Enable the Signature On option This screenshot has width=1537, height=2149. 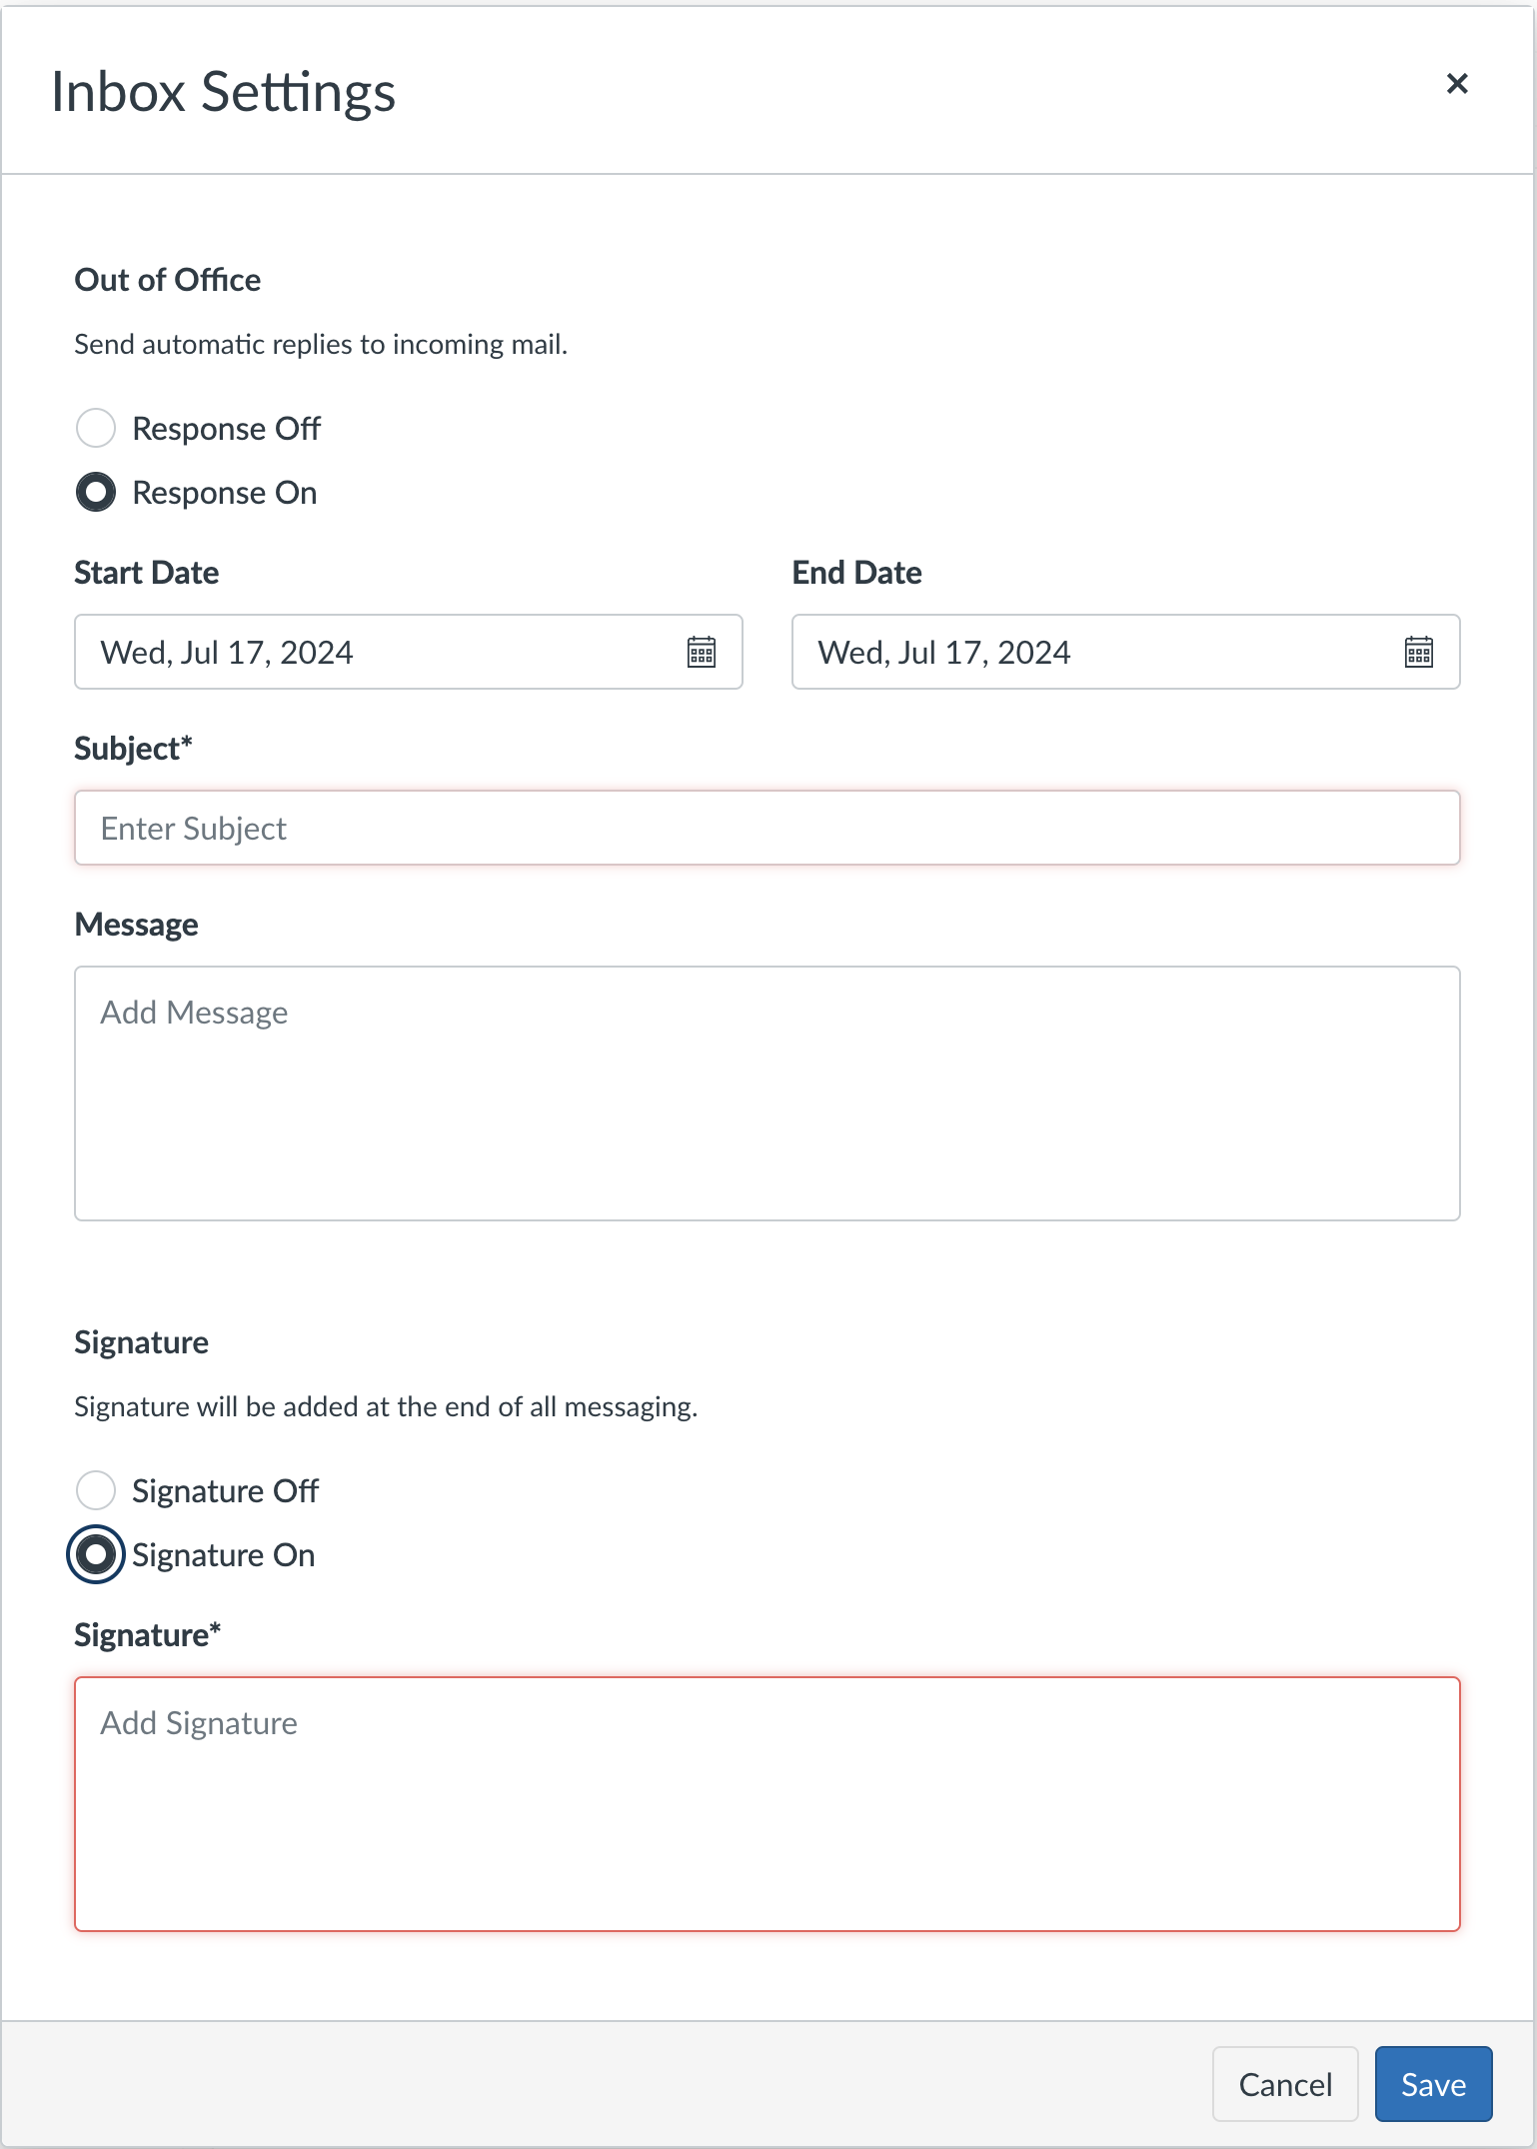coord(96,1554)
